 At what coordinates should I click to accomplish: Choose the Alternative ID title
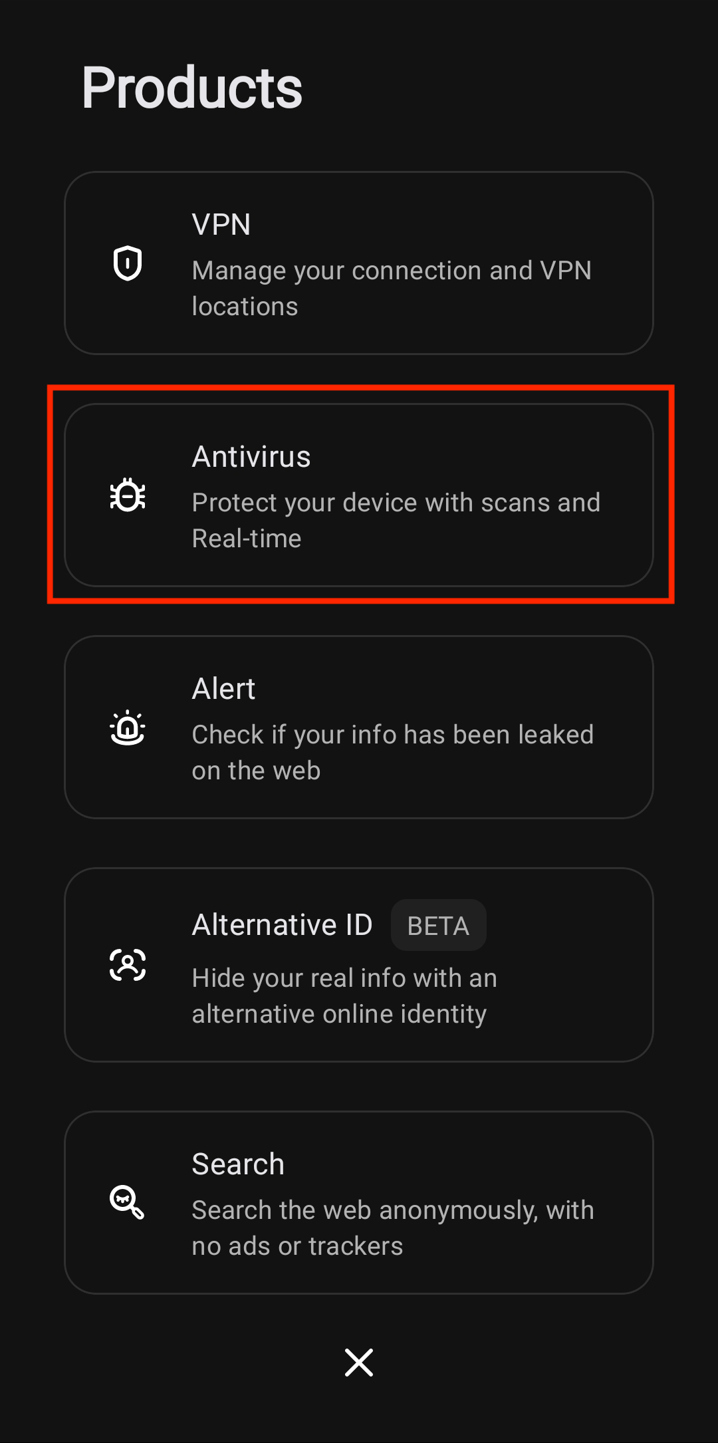(x=282, y=925)
